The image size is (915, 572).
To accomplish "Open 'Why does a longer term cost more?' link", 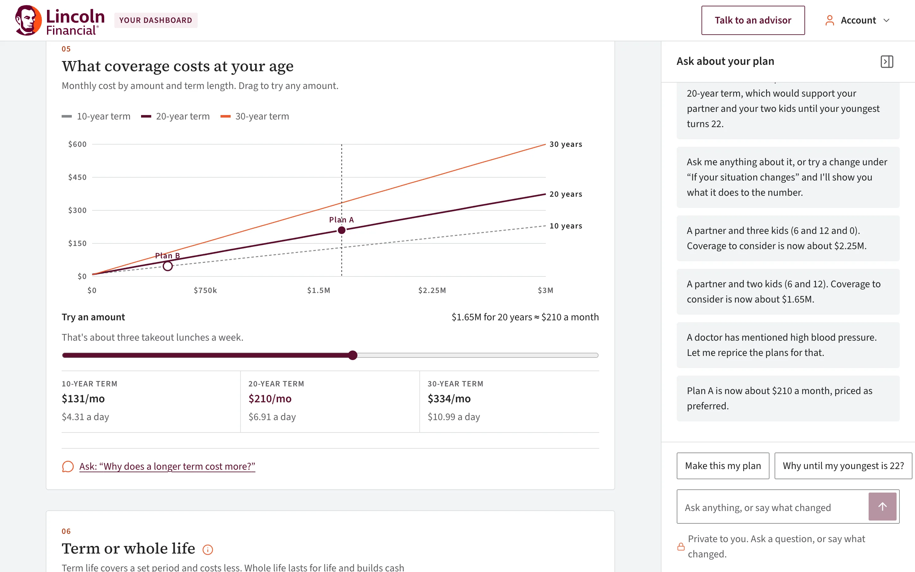I will point(167,466).
